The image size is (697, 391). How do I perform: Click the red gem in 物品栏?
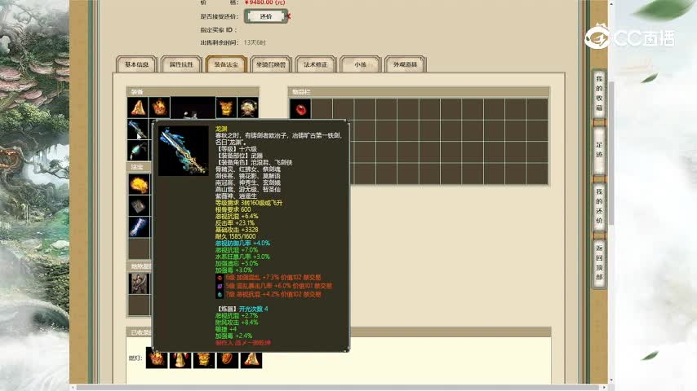point(300,108)
